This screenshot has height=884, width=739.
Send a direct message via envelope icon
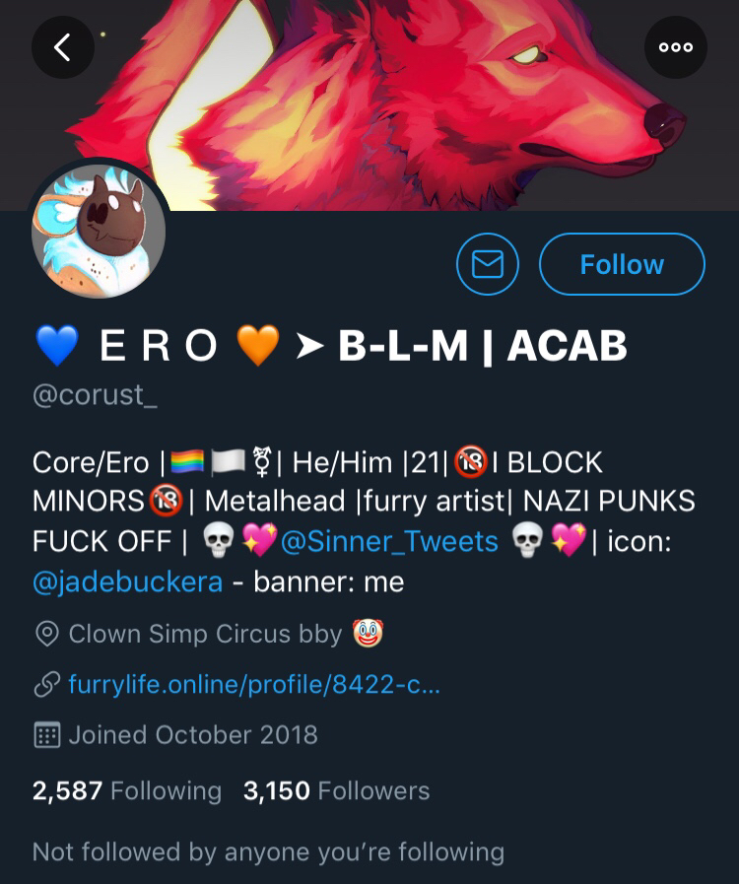point(488,264)
